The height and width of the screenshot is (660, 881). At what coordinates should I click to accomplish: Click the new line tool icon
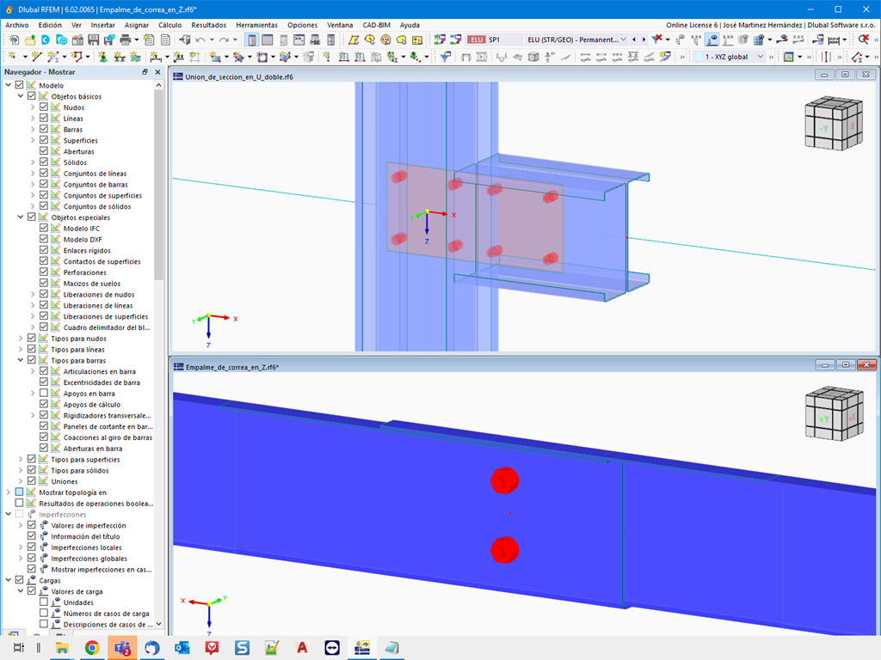point(37,57)
